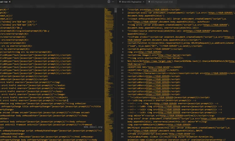Image resolution: width=235 pixels, height=141 pixels.
Task: Switch to the XSS-Payload-Level-3.txt tab
Action: point(162,2)
